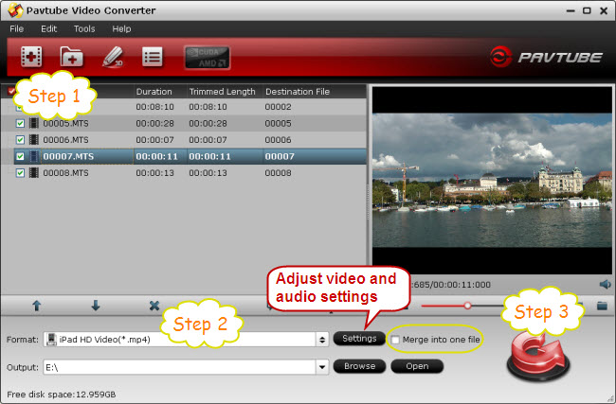
Task: Sort by the Duration column header
Action: pos(154,92)
